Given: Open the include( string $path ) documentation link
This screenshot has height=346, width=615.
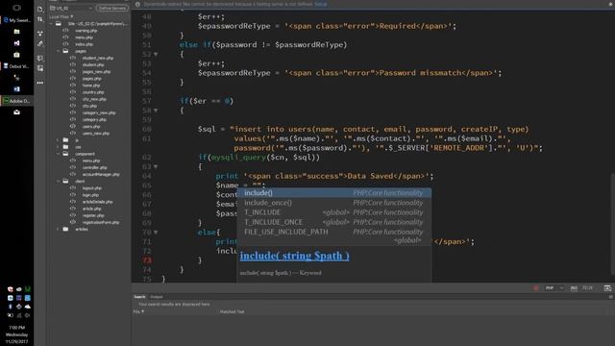Looking at the screenshot, I should coord(295,256).
